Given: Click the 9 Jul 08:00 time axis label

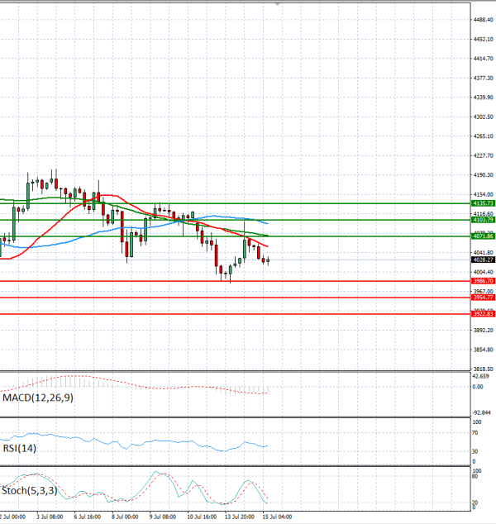Looking at the screenshot, I should pyautogui.click(x=162, y=517).
